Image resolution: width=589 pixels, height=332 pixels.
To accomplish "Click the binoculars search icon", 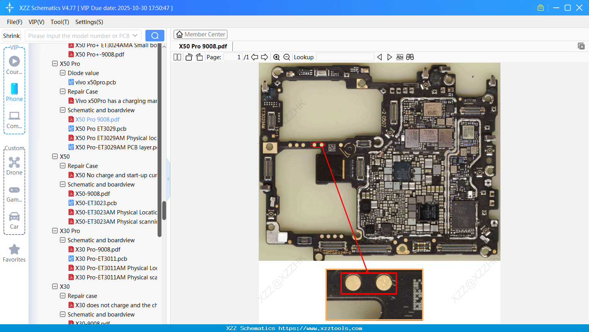I will pos(410,57).
